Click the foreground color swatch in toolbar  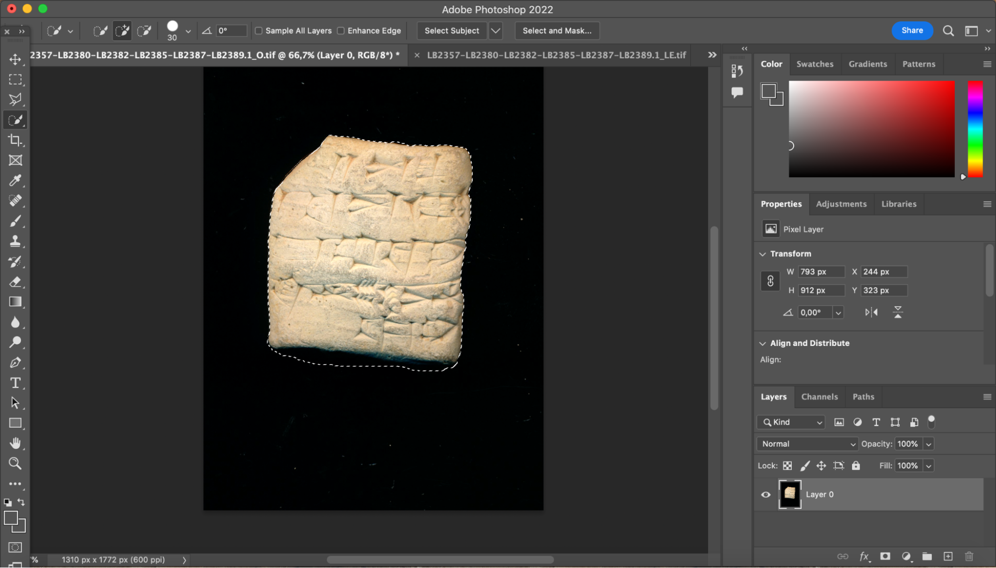coord(11,518)
